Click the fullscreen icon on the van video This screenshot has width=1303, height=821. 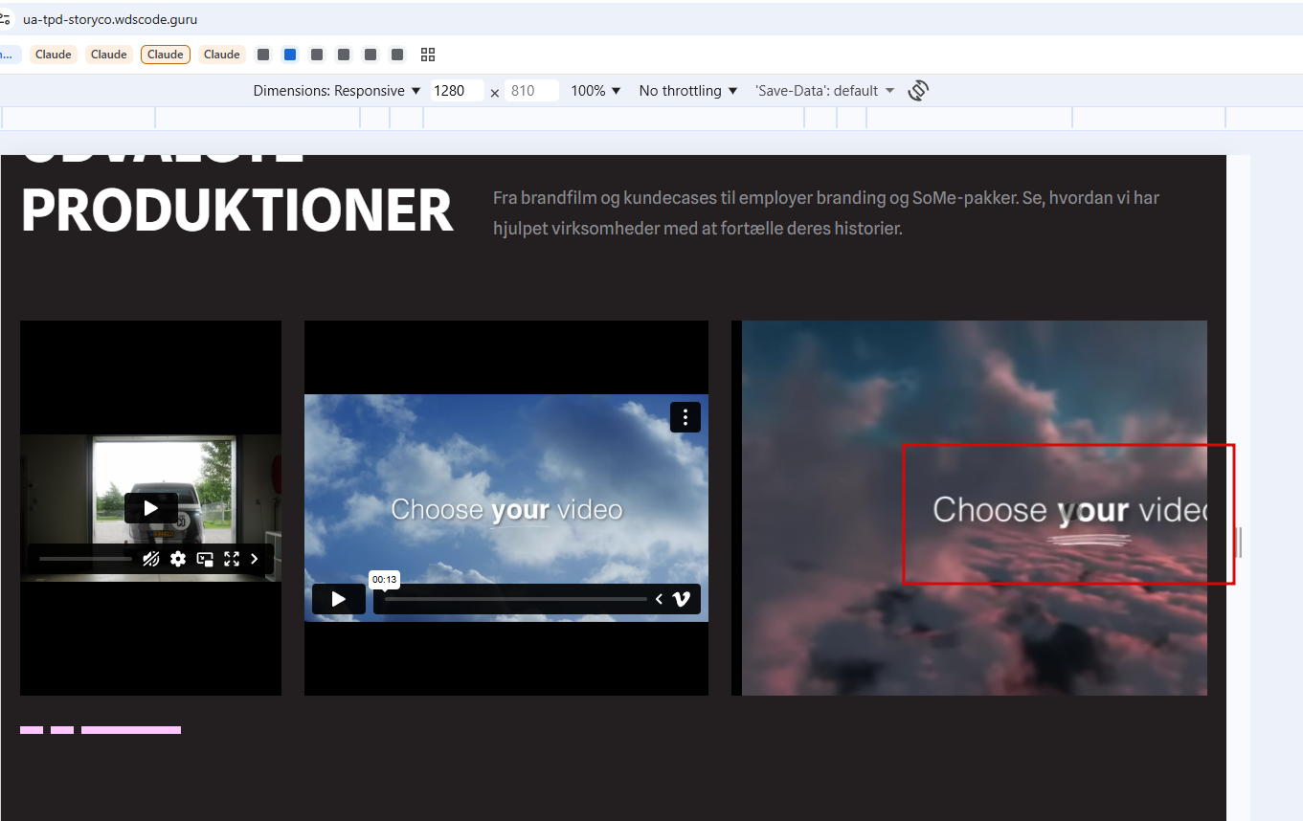(x=232, y=559)
